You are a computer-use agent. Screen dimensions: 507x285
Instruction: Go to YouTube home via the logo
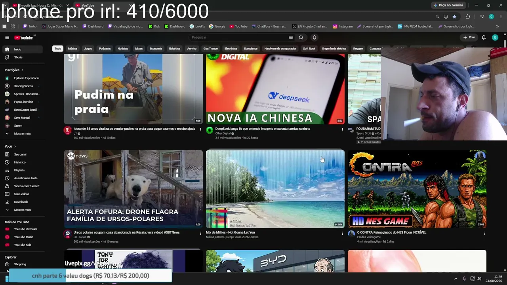point(24,38)
